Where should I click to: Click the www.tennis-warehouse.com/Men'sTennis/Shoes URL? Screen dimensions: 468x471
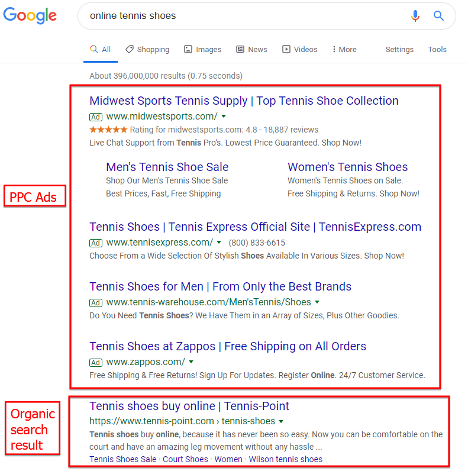click(209, 302)
